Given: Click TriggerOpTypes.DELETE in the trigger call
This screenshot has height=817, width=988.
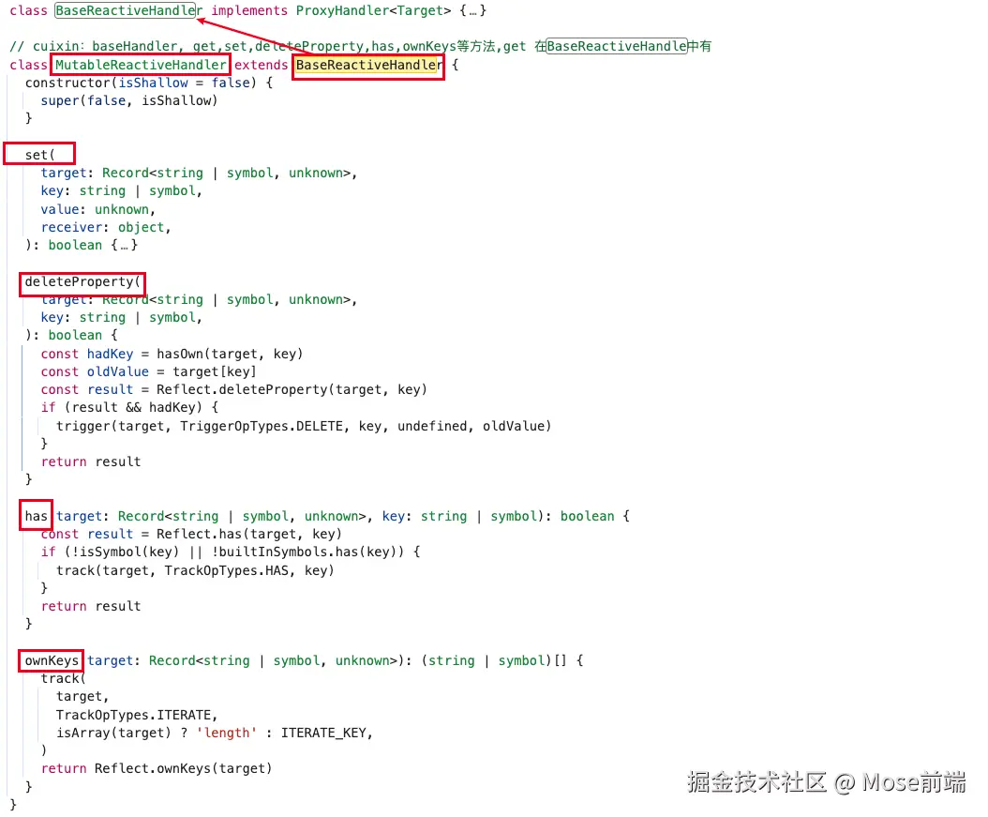Looking at the screenshot, I should pos(262,426).
